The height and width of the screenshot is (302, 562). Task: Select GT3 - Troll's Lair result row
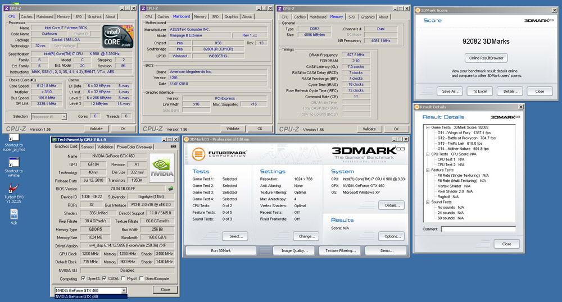pos(460,144)
